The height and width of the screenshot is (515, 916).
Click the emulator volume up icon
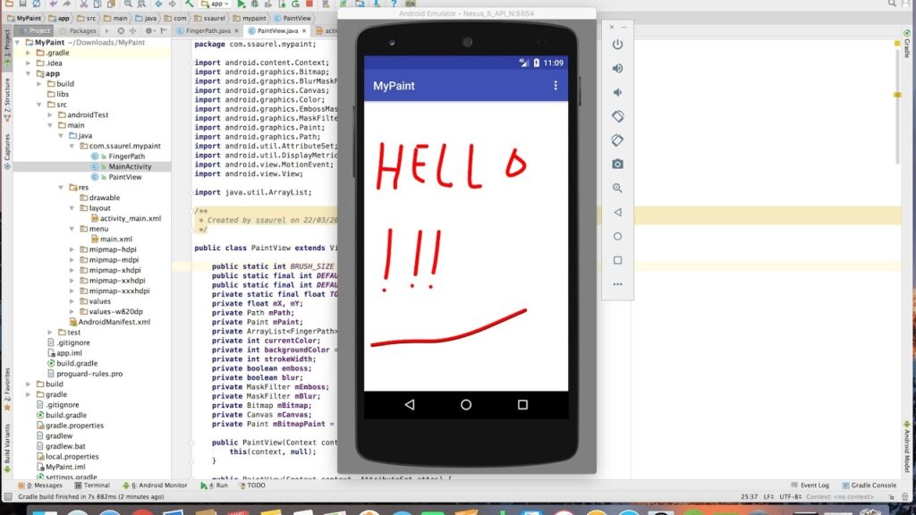(617, 68)
